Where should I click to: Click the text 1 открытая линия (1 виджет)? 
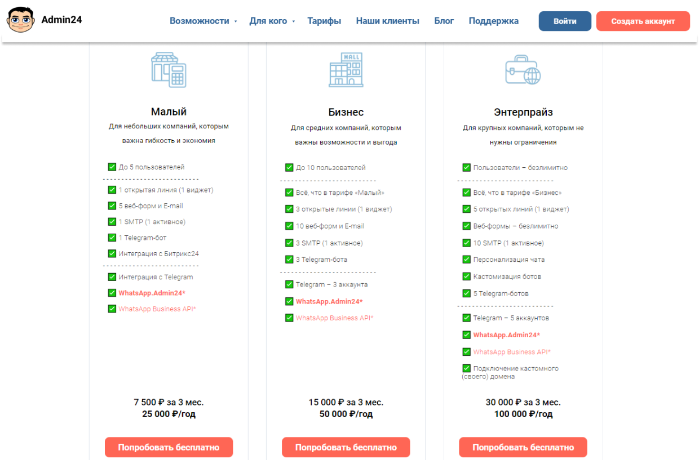pos(166,190)
